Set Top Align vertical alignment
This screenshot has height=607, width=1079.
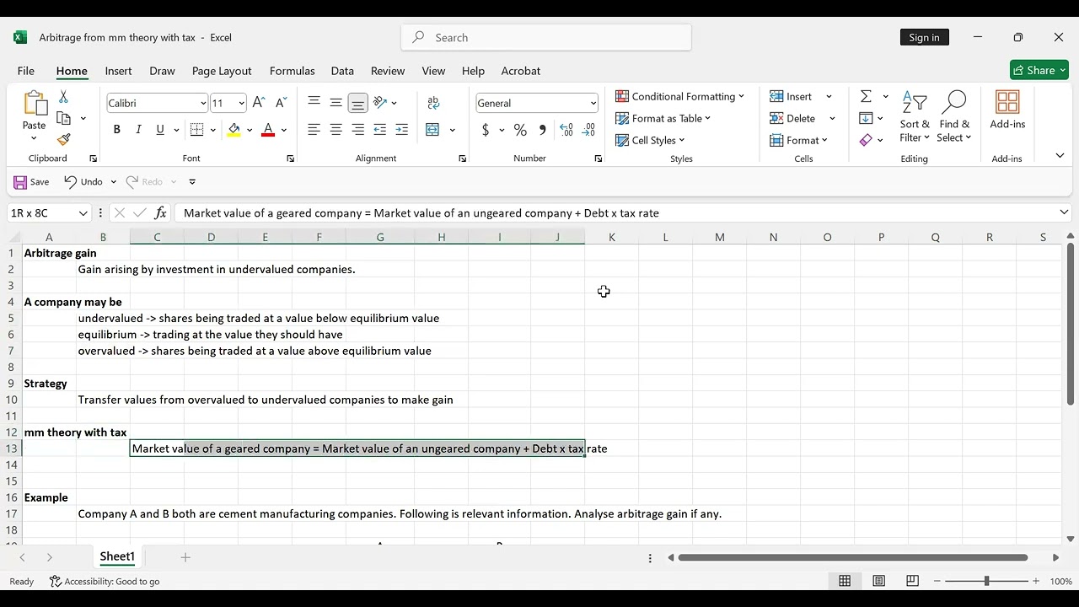314,103
